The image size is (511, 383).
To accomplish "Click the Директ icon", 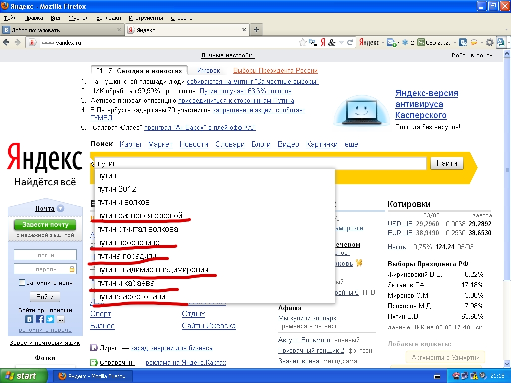I will point(94,348).
